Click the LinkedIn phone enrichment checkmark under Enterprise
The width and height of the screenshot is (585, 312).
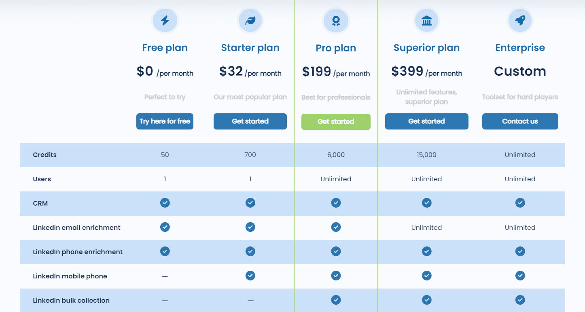pyautogui.click(x=520, y=251)
